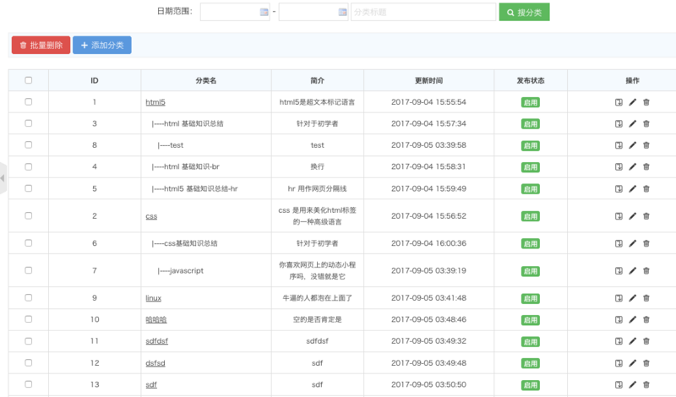Click trash icon in row ID 8
This screenshot has height=397, width=676.
(x=646, y=145)
